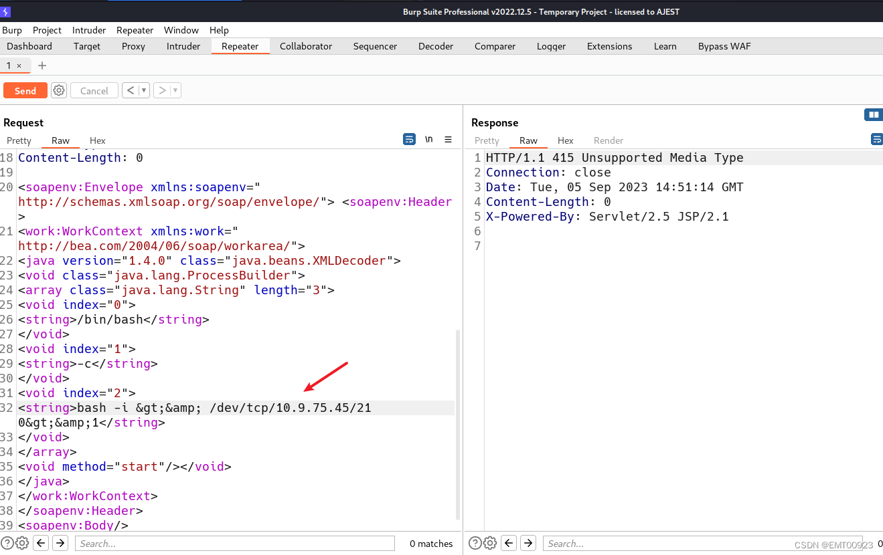The height and width of the screenshot is (555, 883).
Task: Open the Repeater menu in menu bar
Action: [135, 30]
